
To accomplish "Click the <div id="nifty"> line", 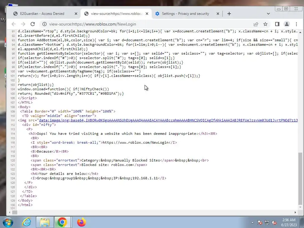I will (39, 125).
